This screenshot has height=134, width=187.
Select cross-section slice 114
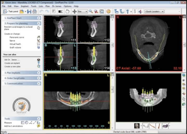(x=94, y=57)
